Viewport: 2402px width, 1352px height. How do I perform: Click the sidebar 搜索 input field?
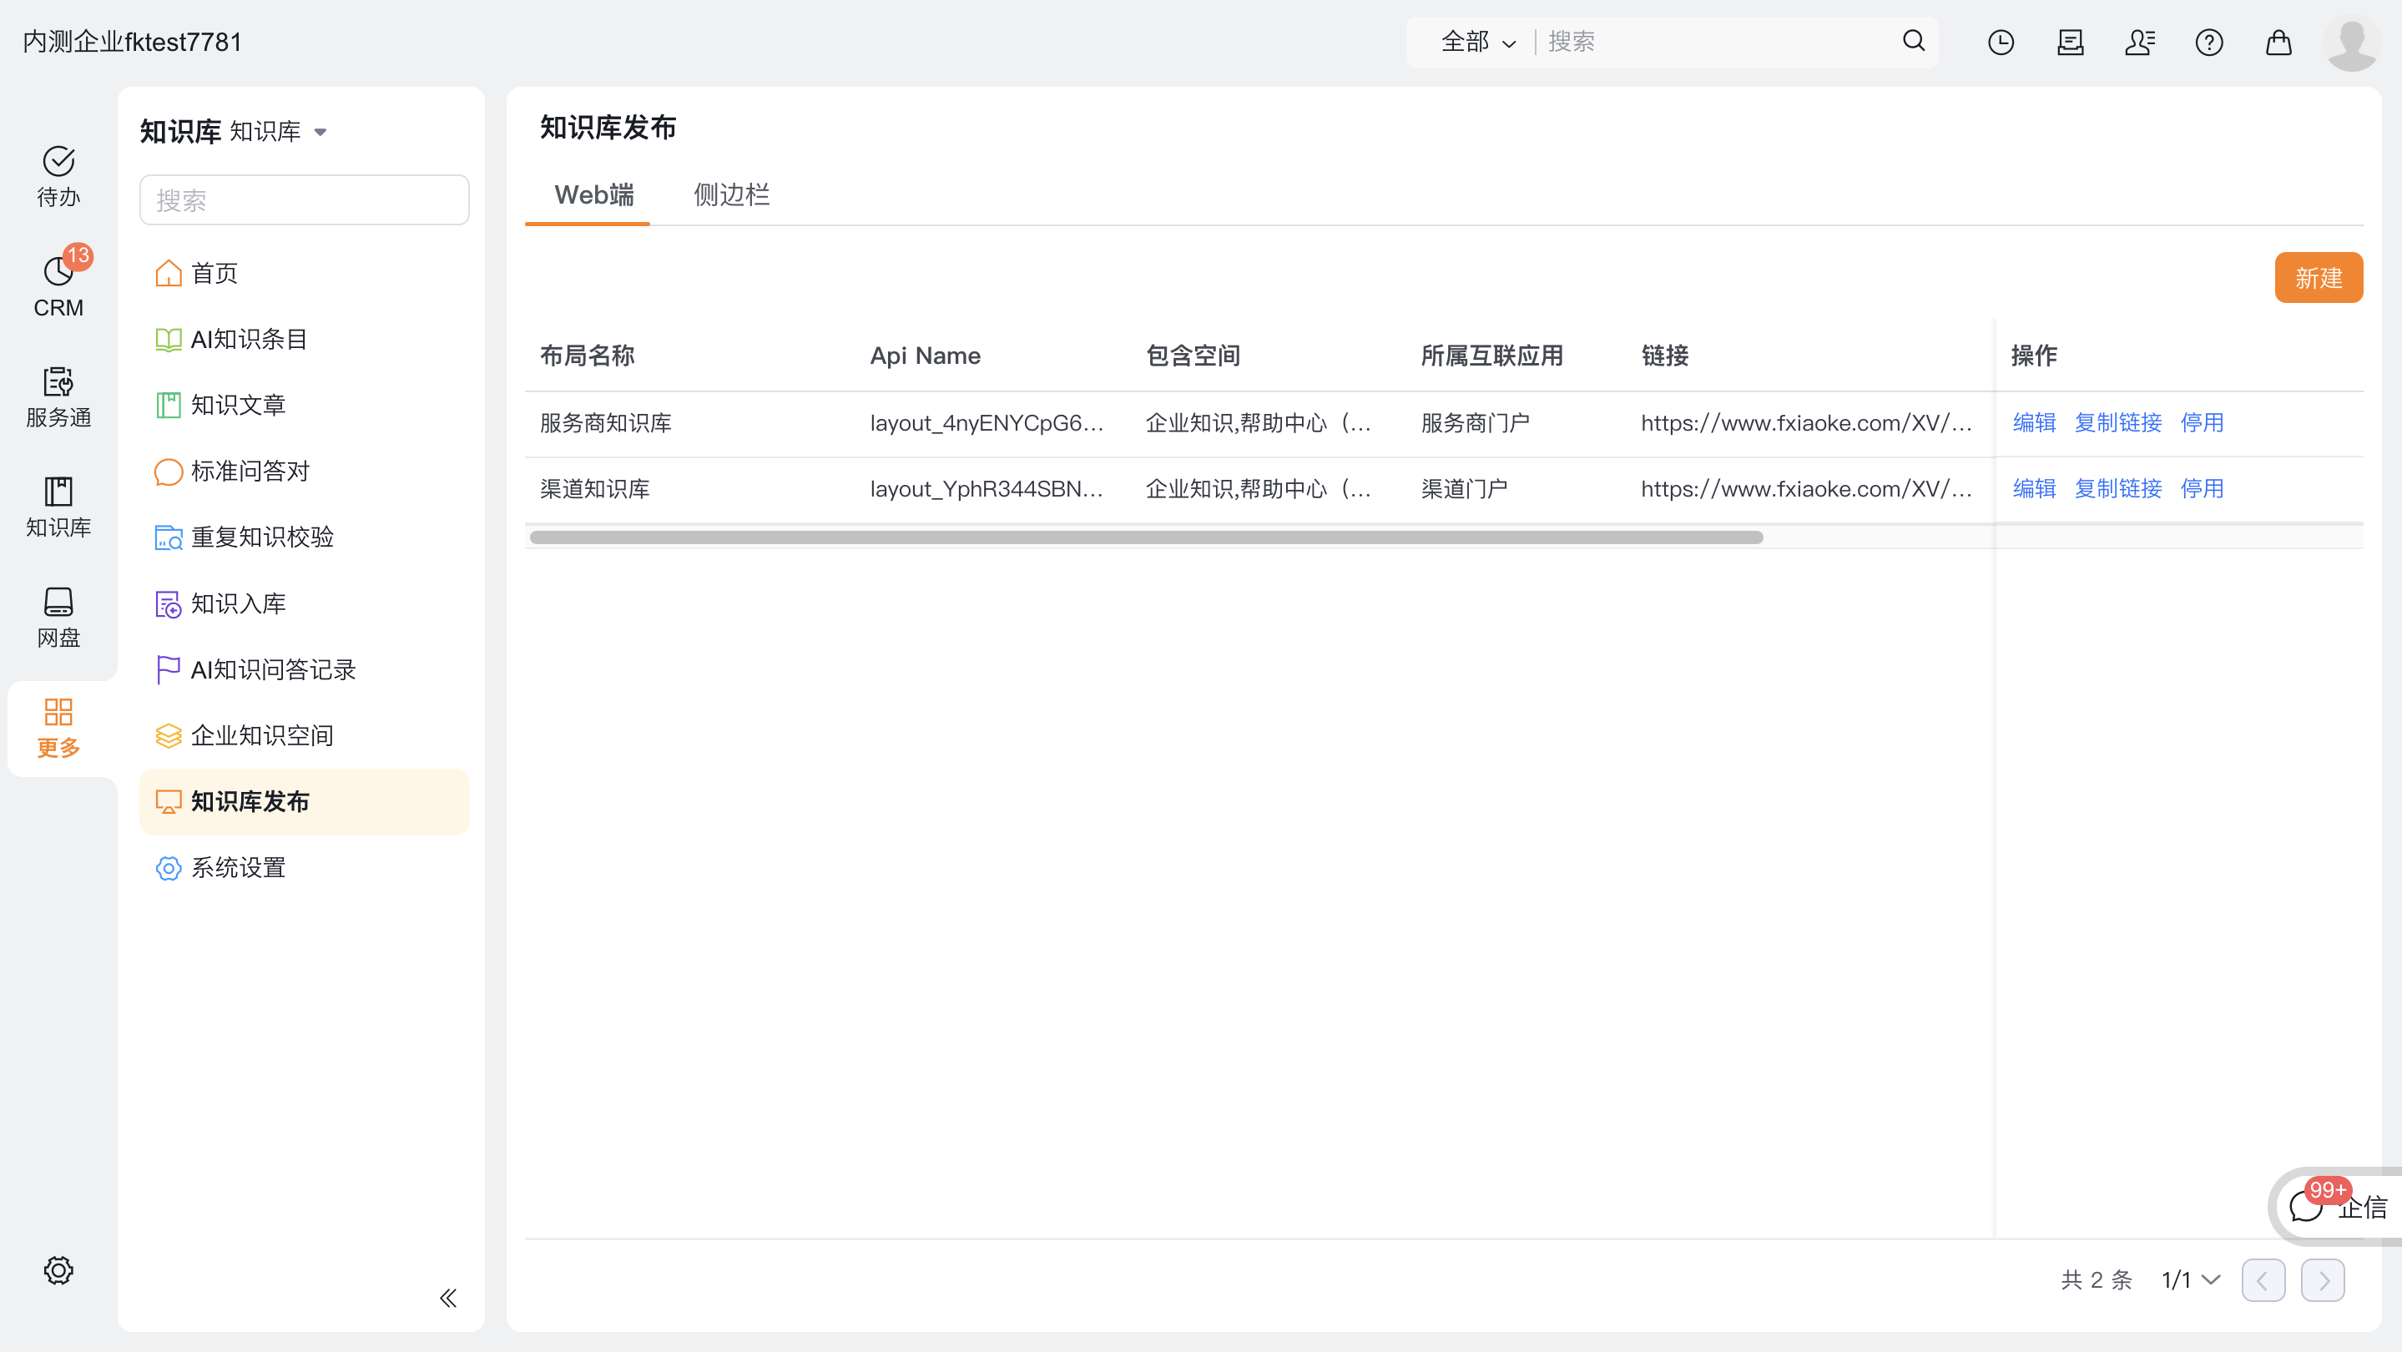tap(303, 199)
